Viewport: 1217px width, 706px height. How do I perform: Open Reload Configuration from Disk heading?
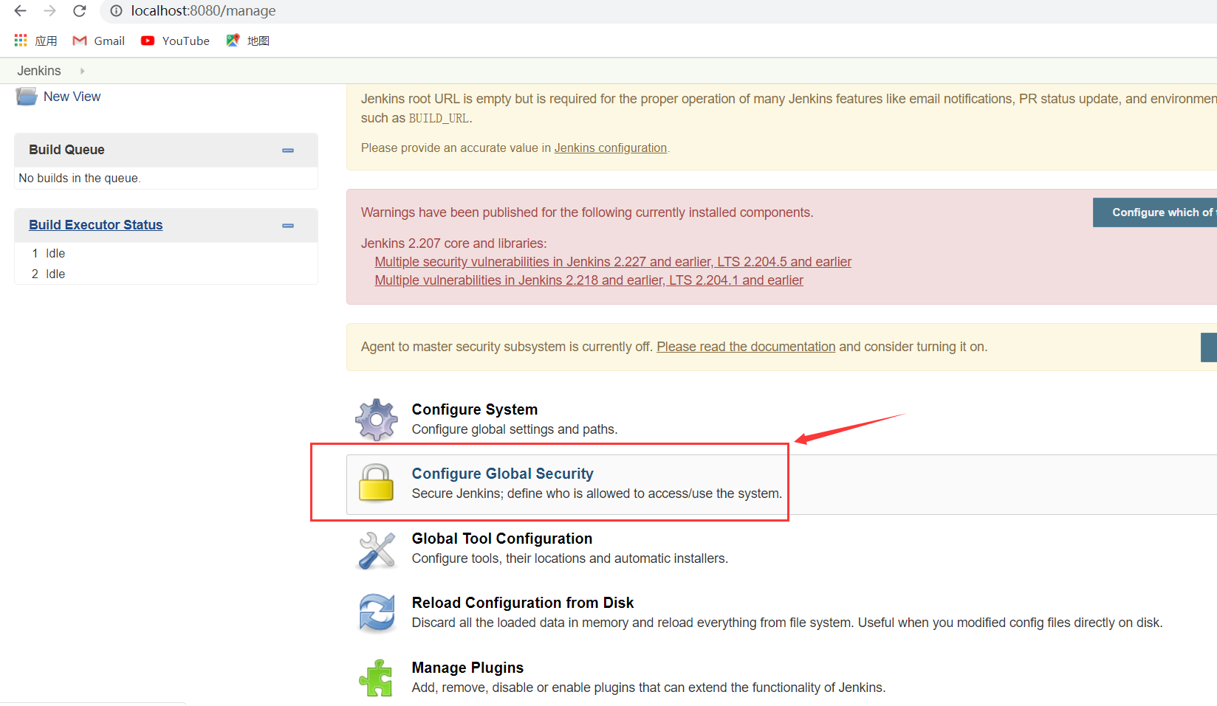click(523, 603)
